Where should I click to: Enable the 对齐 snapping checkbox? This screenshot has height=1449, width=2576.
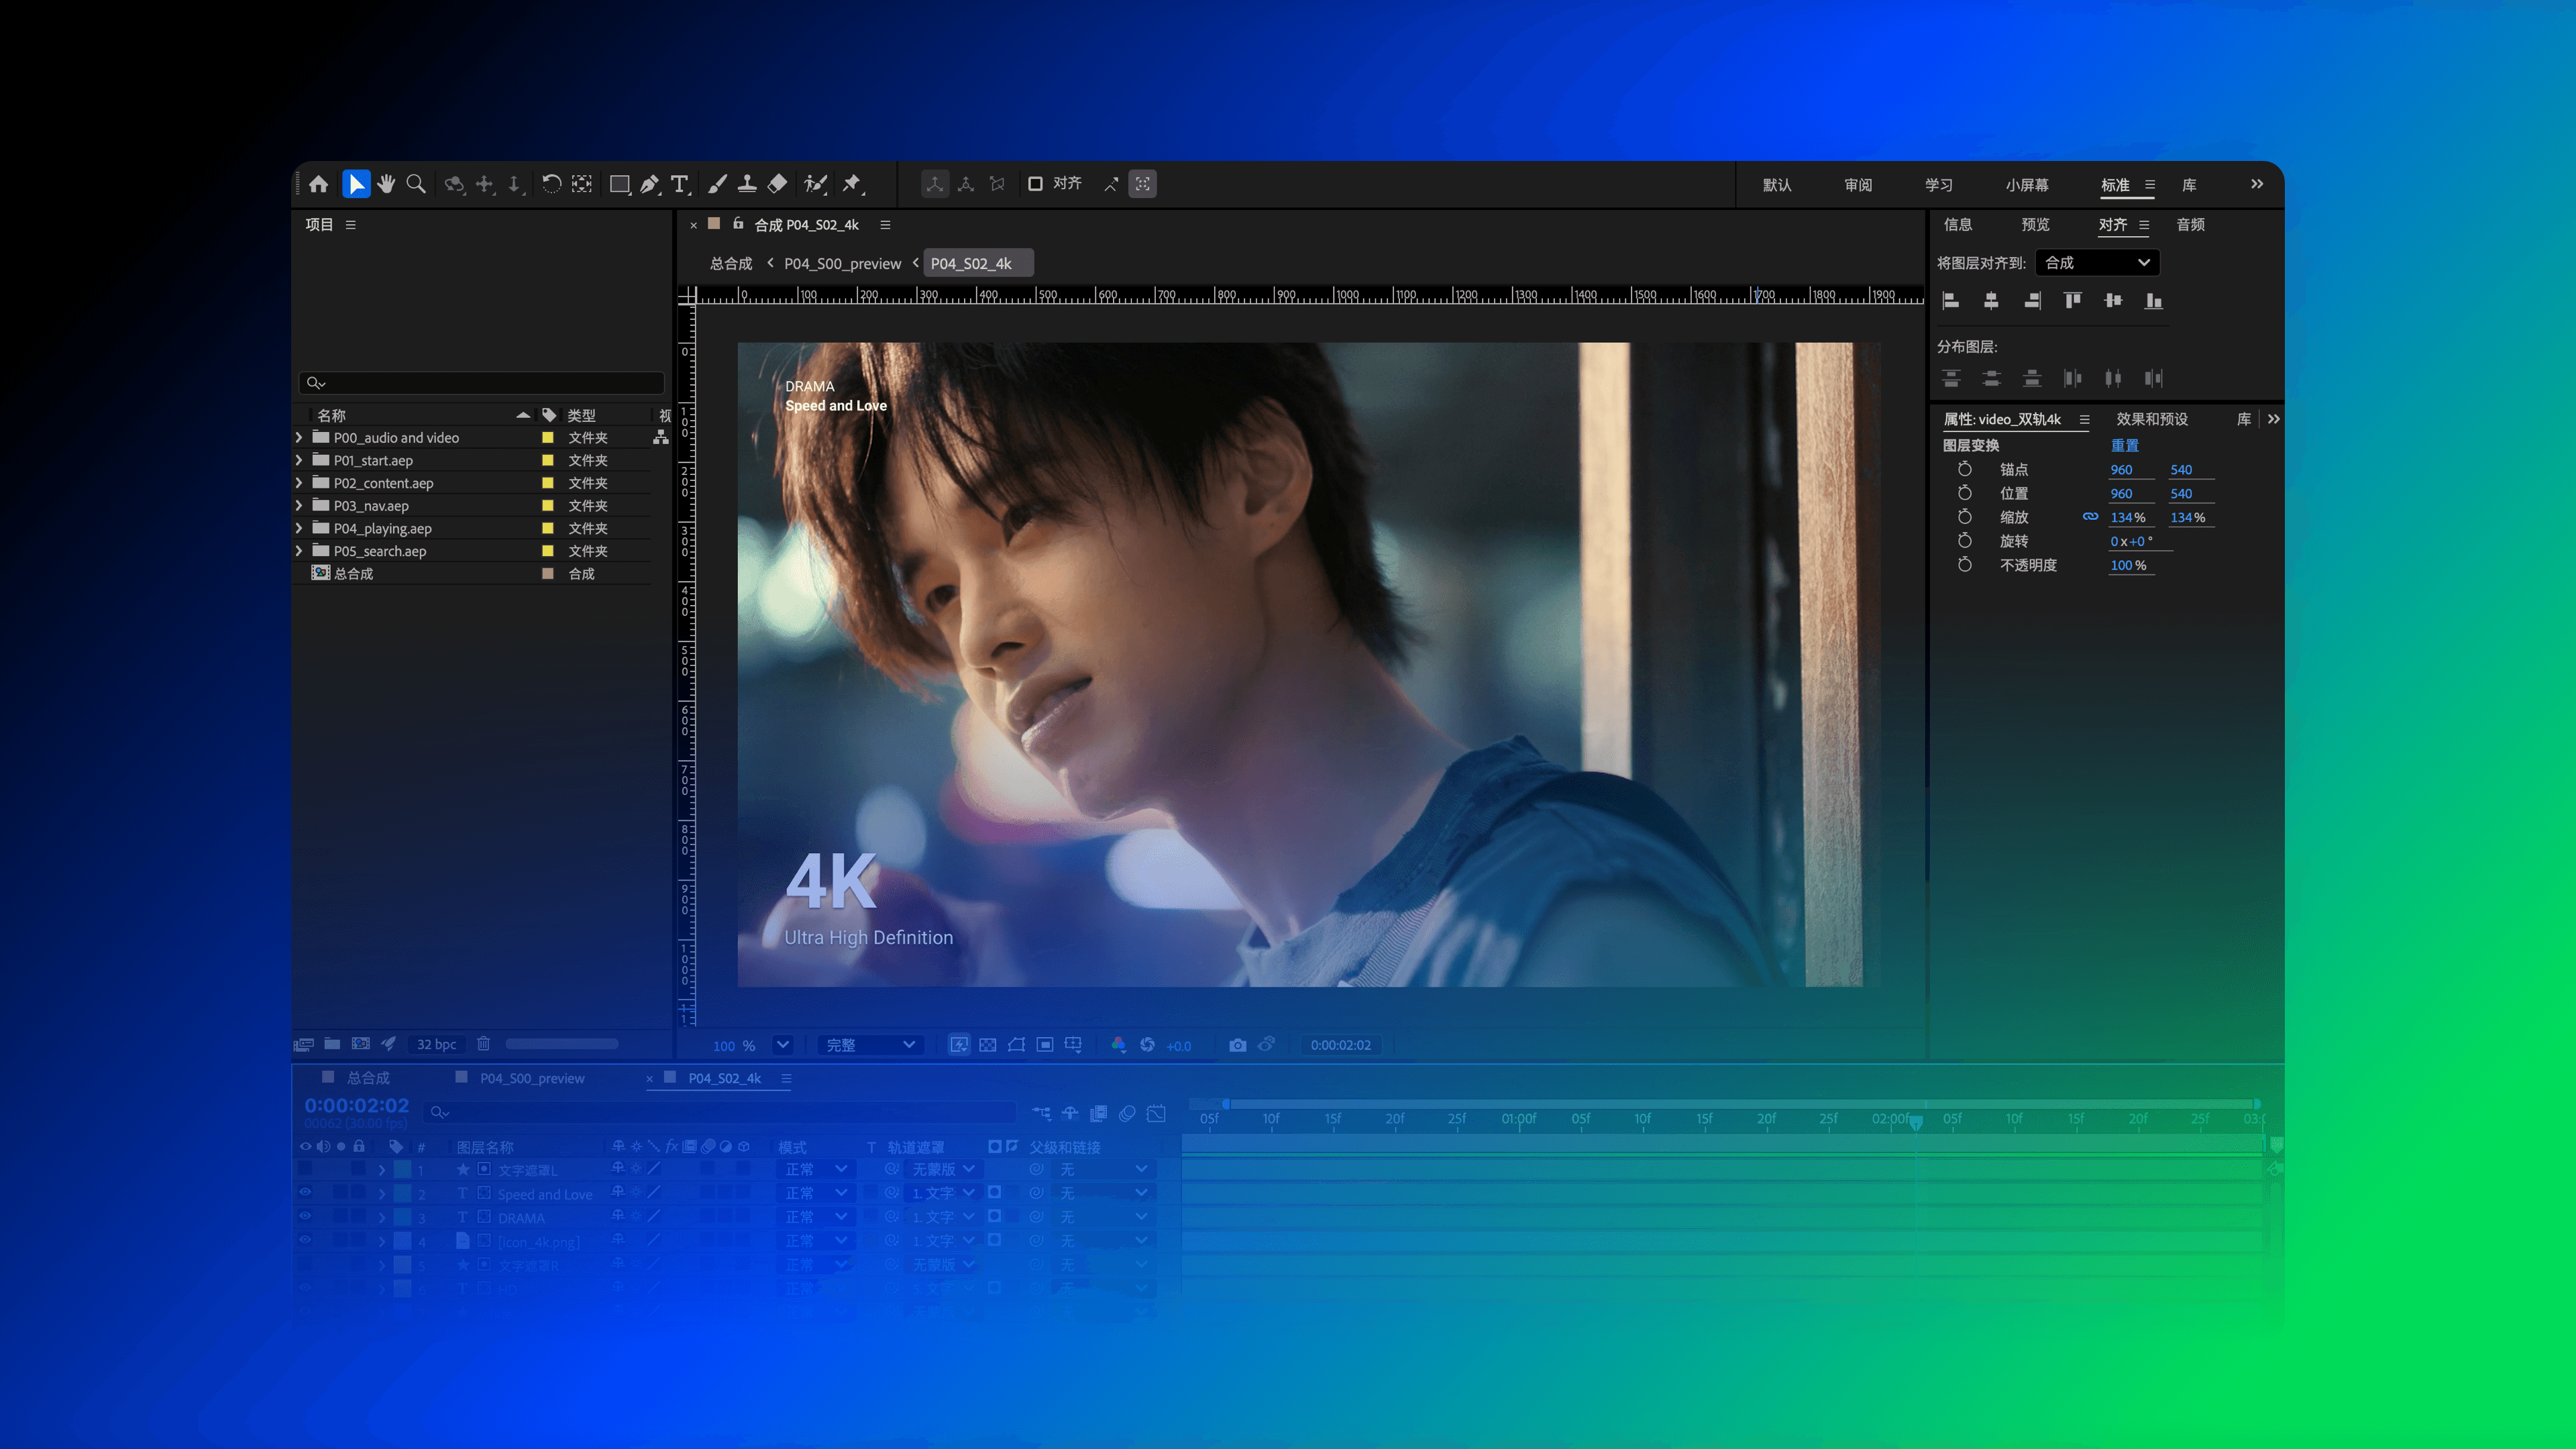(x=1035, y=184)
